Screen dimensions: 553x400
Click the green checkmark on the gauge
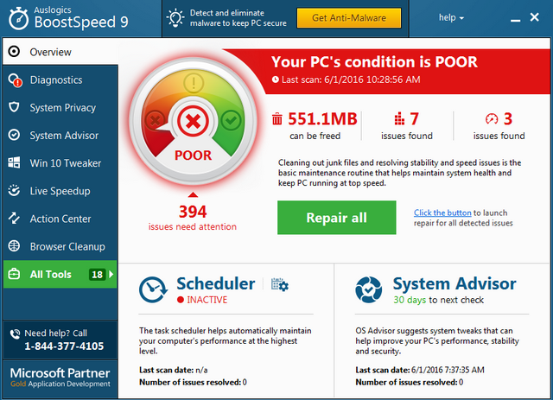coord(231,121)
